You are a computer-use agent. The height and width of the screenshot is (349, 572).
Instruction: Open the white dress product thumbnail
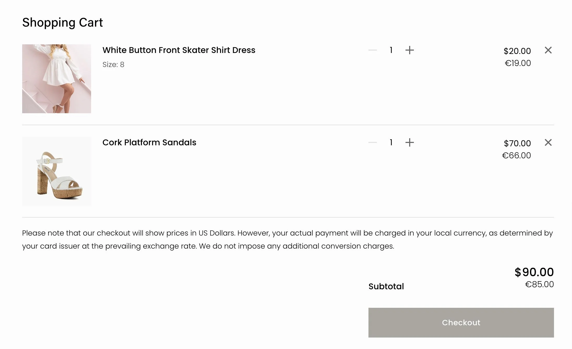[57, 79]
